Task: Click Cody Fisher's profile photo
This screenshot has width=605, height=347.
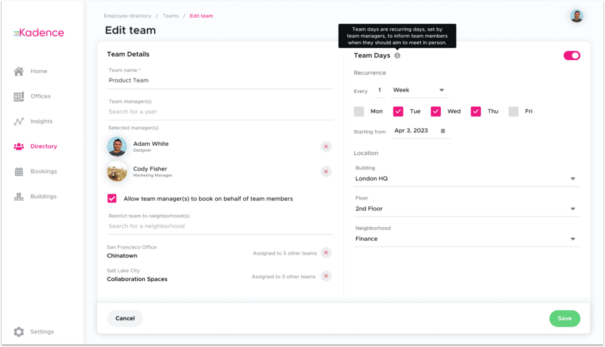Action: click(x=117, y=172)
